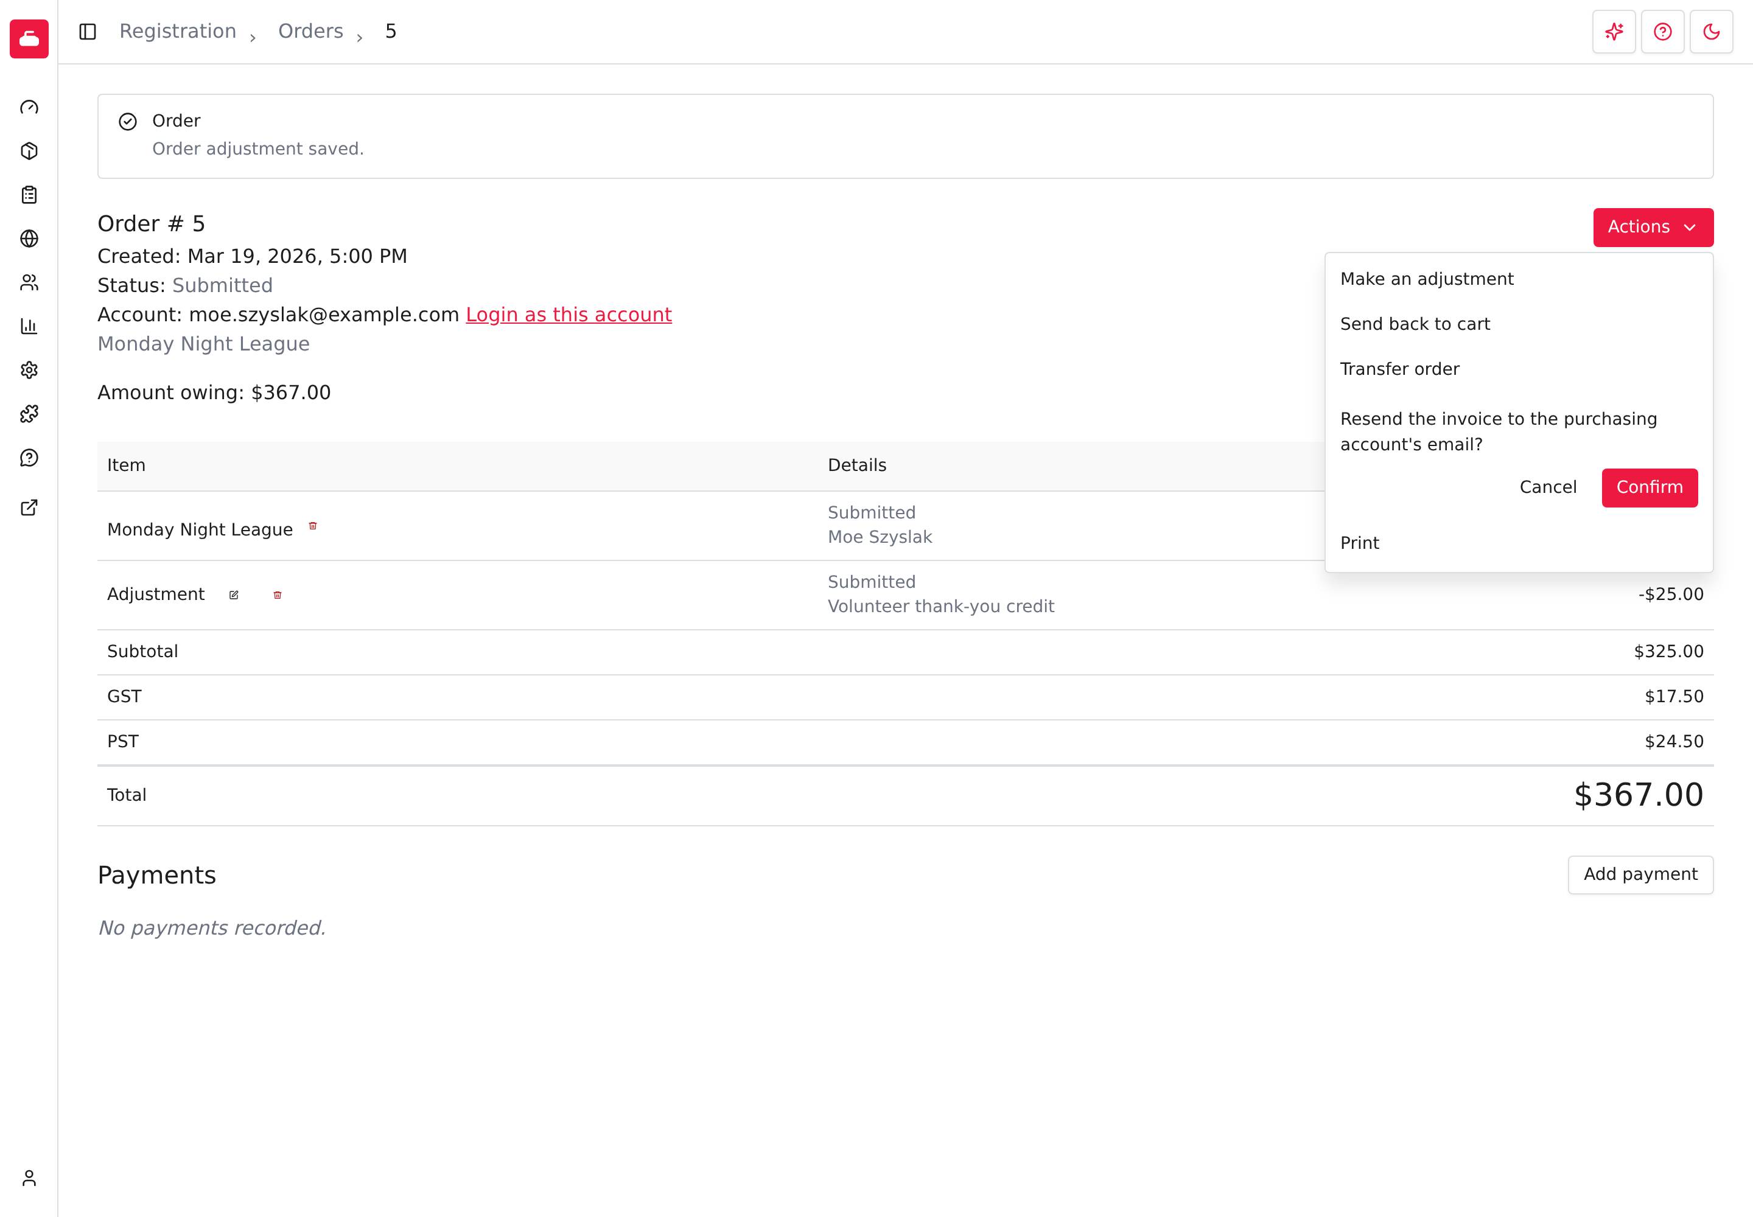Choose Send back to cart
Screen dimensions: 1753x1217
[1519, 324]
